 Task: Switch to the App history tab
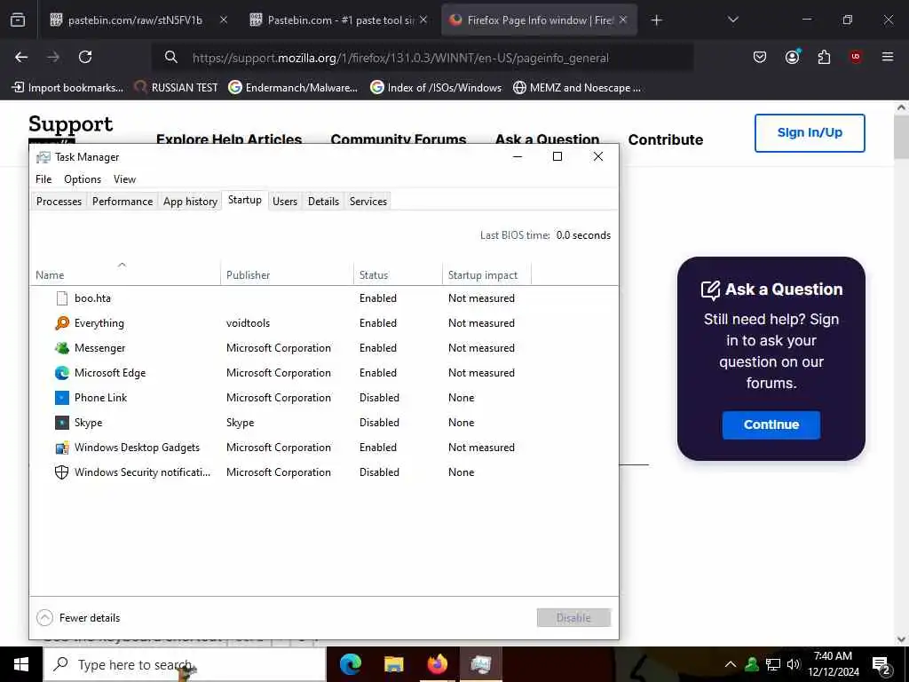coord(190,202)
